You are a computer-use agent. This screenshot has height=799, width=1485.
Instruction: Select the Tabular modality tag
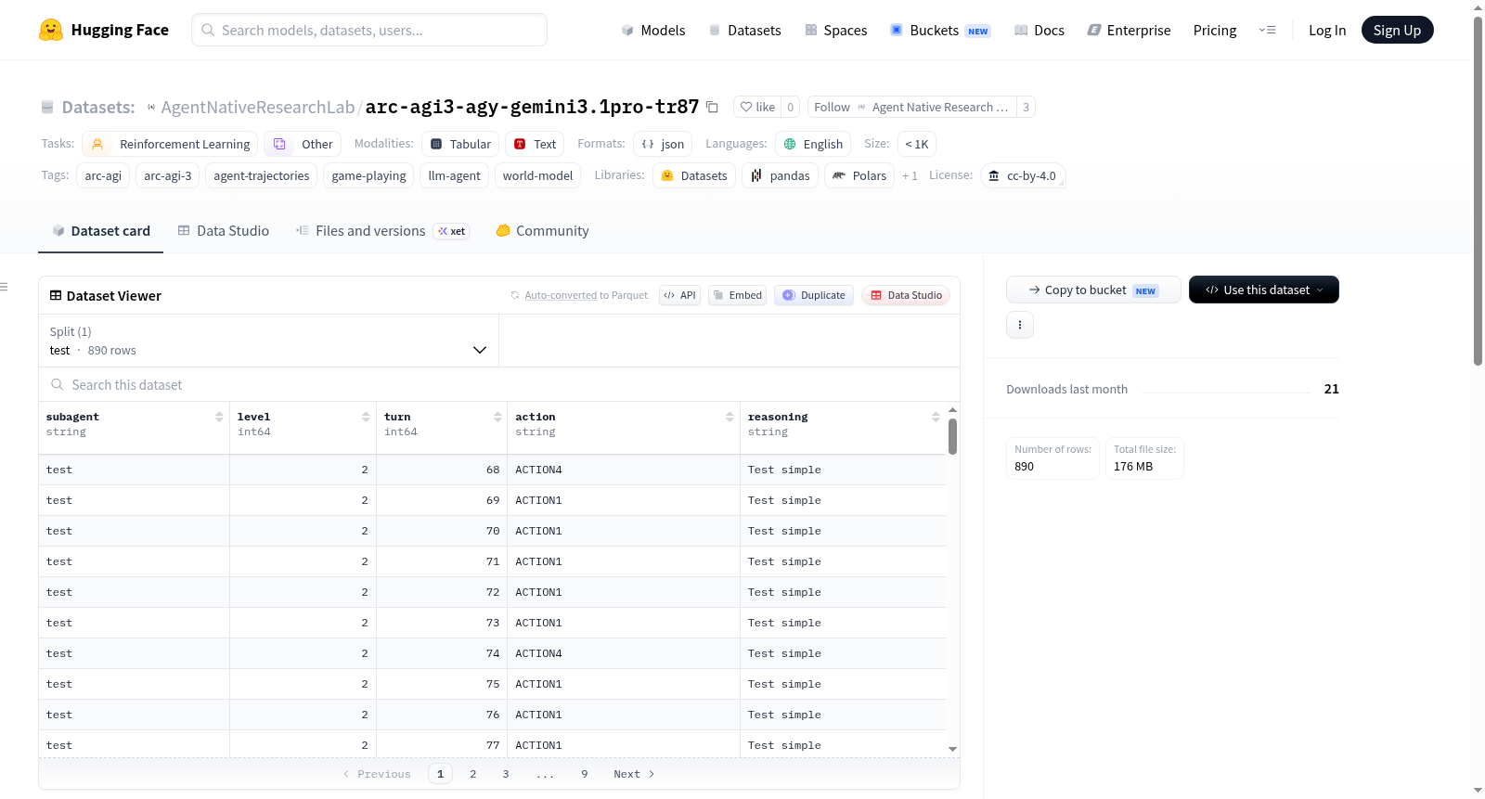(x=460, y=144)
